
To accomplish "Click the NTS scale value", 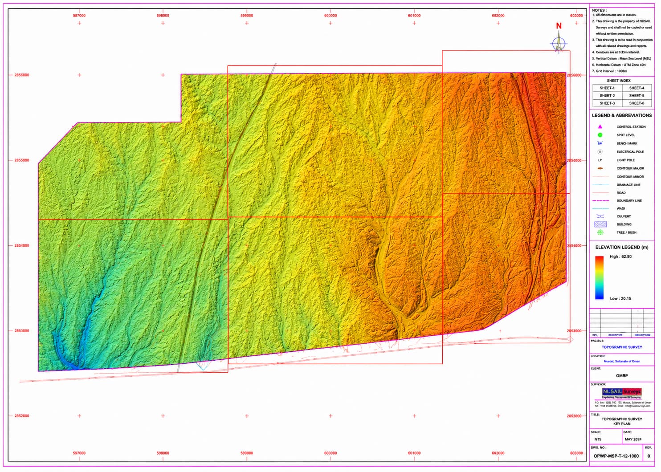I will point(598,439).
